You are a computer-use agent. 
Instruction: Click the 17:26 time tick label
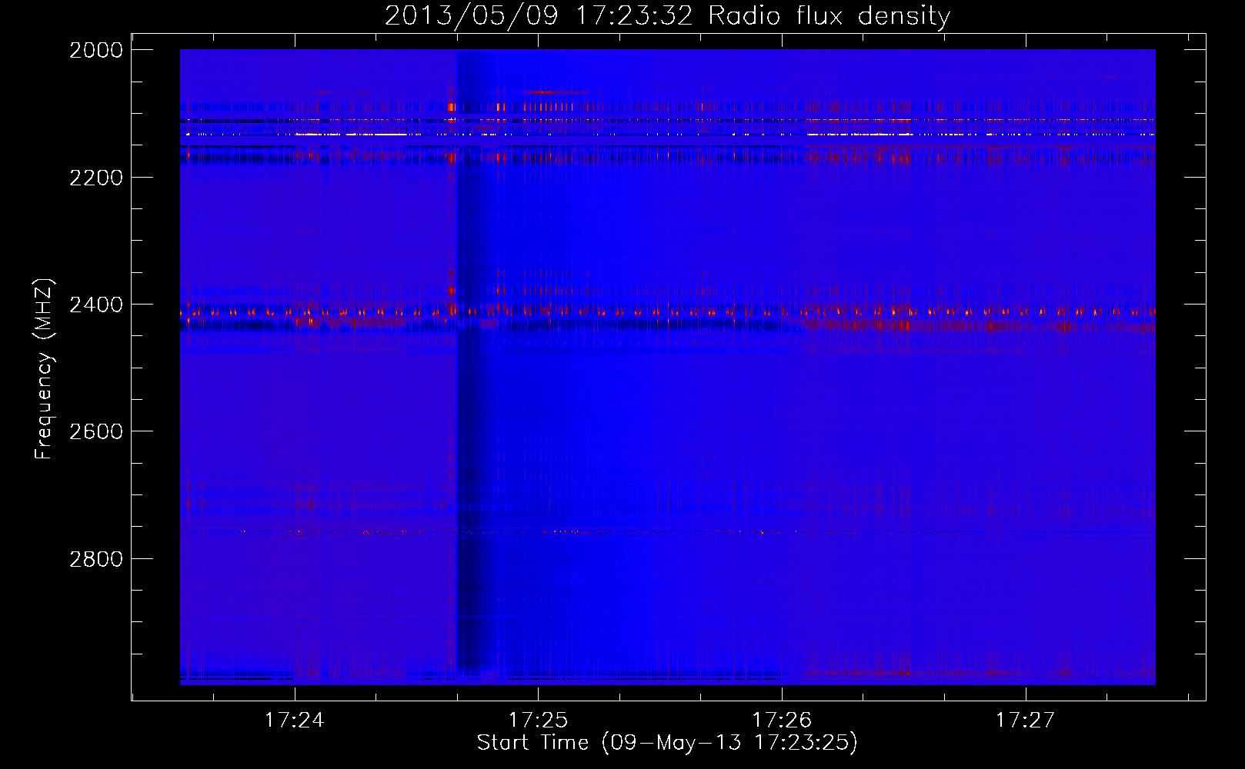[x=782, y=721]
